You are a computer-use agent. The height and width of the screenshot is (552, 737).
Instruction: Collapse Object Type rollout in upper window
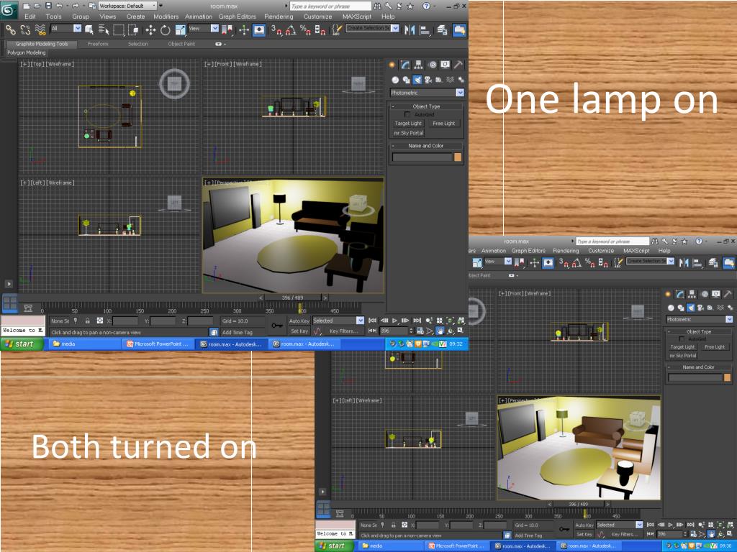point(426,106)
